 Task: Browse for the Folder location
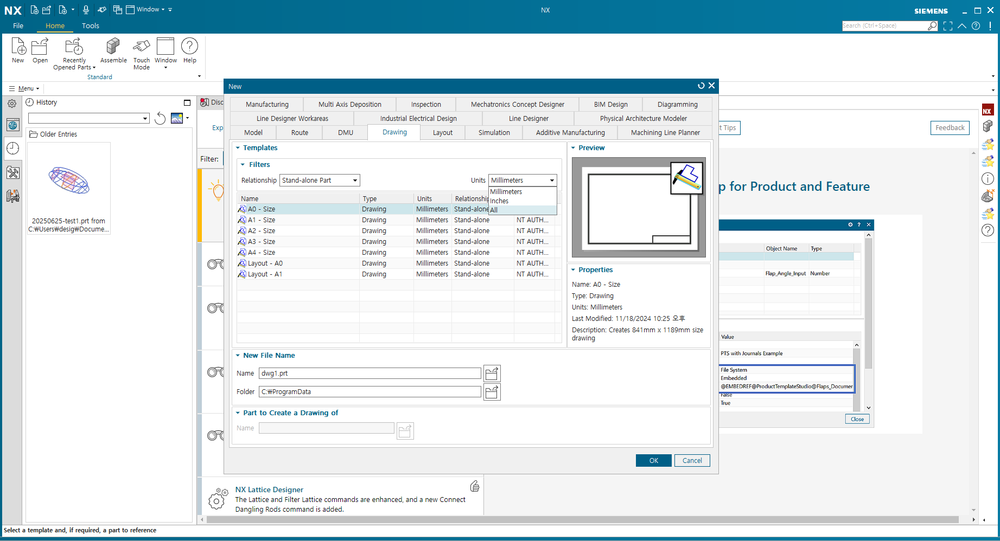(492, 392)
